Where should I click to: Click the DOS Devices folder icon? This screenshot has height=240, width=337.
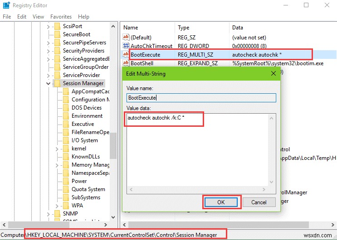(66, 108)
